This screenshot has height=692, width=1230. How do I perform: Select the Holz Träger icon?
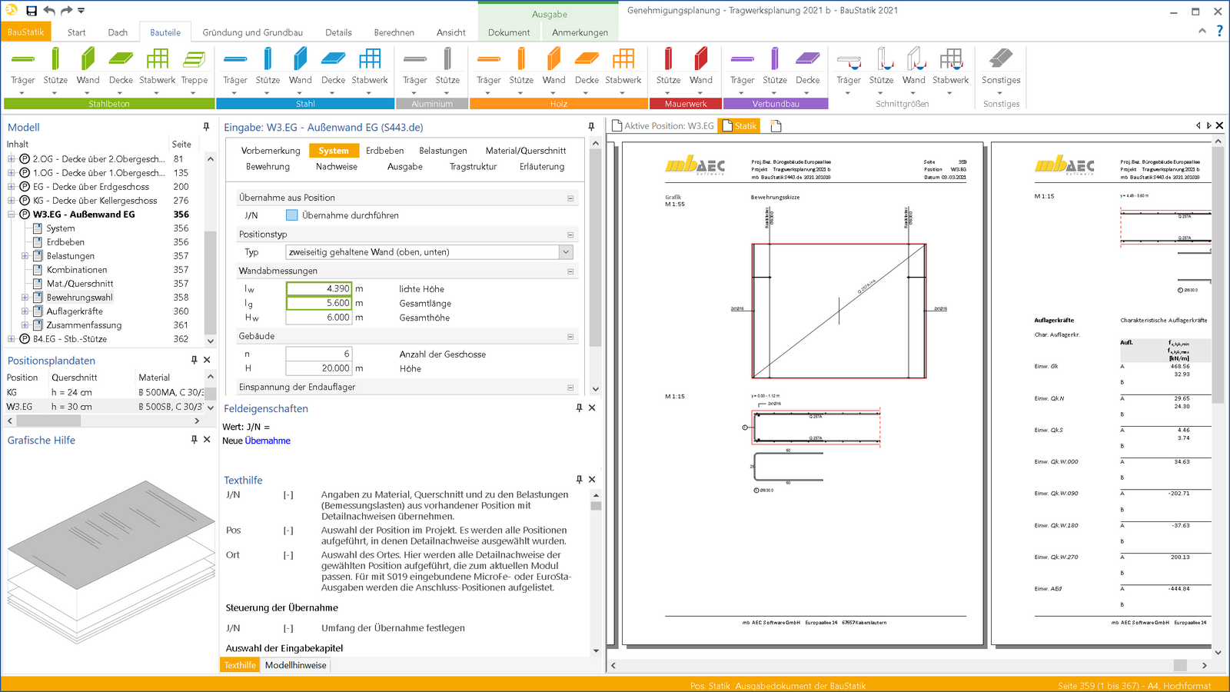tap(489, 60)
